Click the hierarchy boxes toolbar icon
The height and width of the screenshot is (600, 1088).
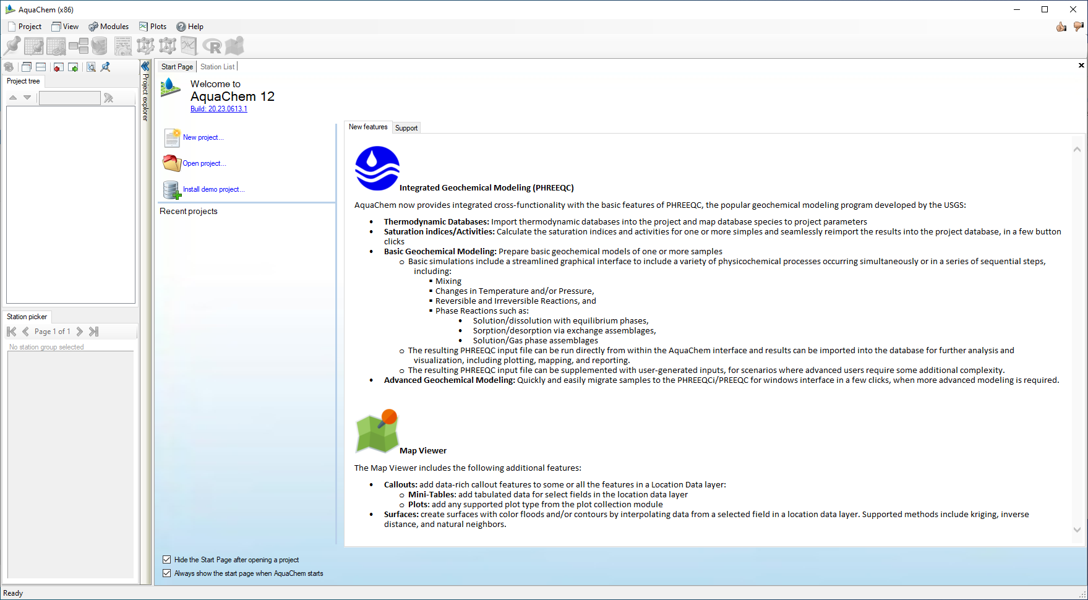click(x=79, y=46)
